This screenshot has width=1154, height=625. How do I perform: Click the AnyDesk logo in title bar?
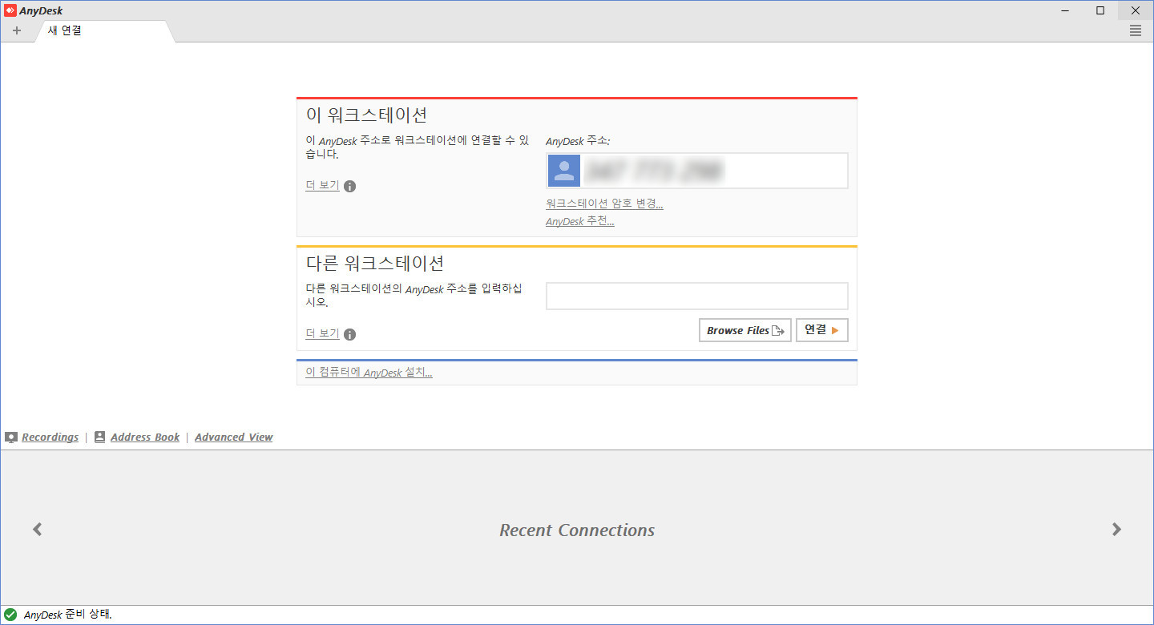(x=10, y=10)
